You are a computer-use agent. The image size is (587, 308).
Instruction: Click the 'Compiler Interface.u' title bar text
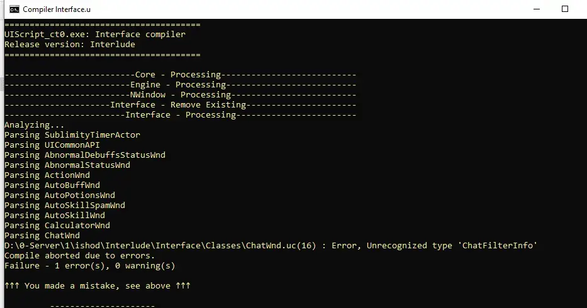[57, 9]
